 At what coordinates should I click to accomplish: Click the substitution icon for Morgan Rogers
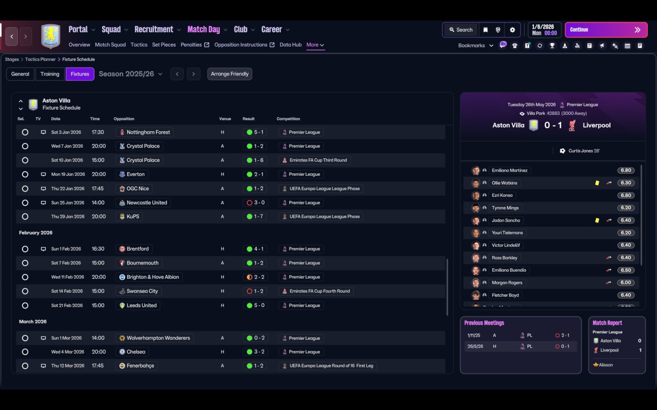[x=609, y=283]
